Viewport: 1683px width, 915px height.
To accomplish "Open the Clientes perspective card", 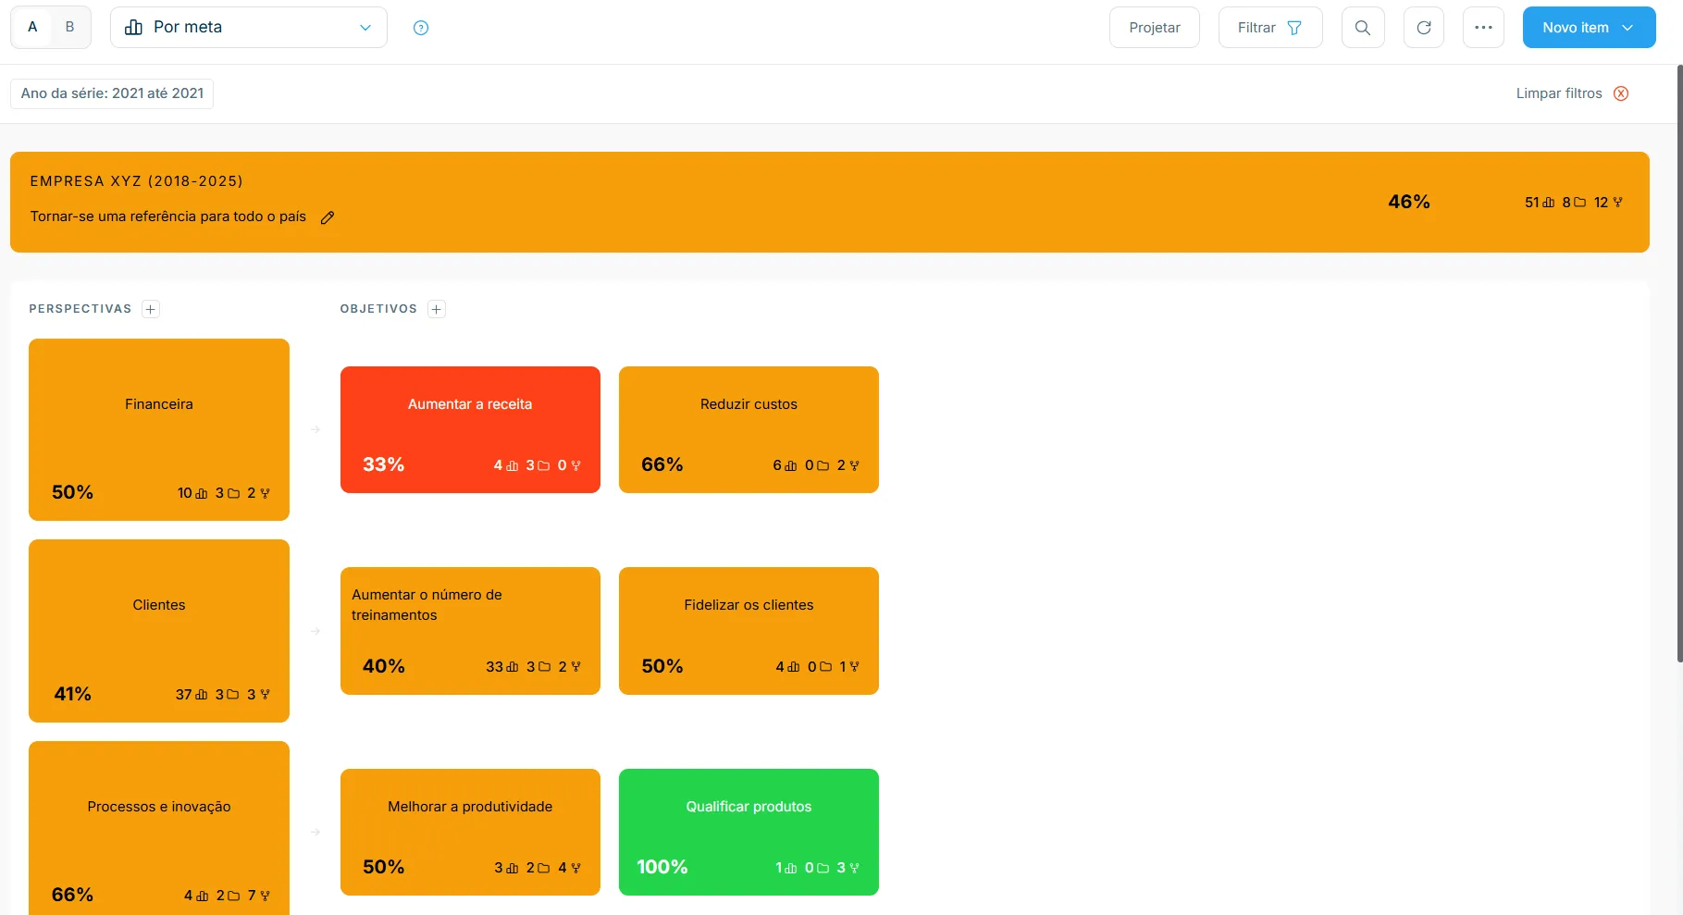I will coord(159,631).
